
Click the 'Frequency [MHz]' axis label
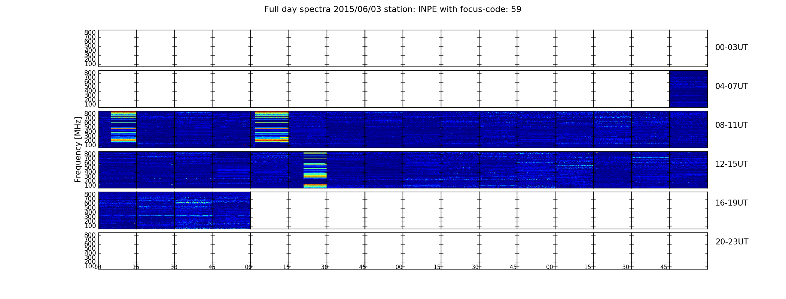(x=78, y=149)
